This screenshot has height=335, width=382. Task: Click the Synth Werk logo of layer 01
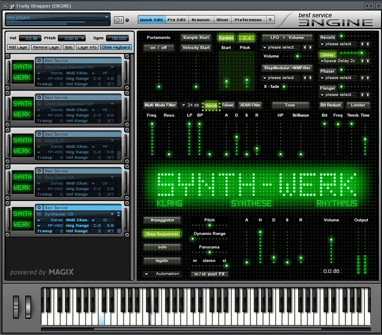point(22,72)
